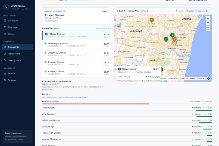Viewport: 219px width, 146px height.
Task: Click 'Withdrawal History' factor name
Action: click(51, 120)
